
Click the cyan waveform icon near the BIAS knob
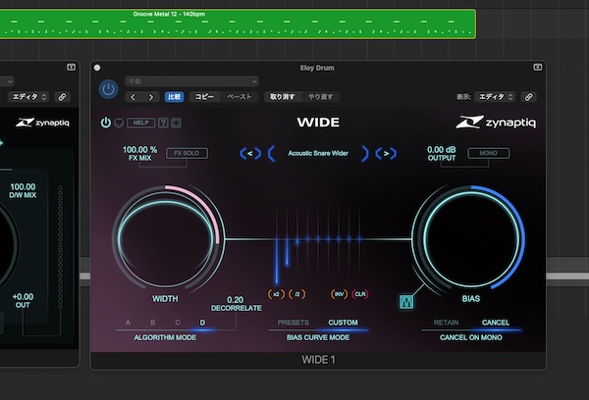click(x=406, y=301)
